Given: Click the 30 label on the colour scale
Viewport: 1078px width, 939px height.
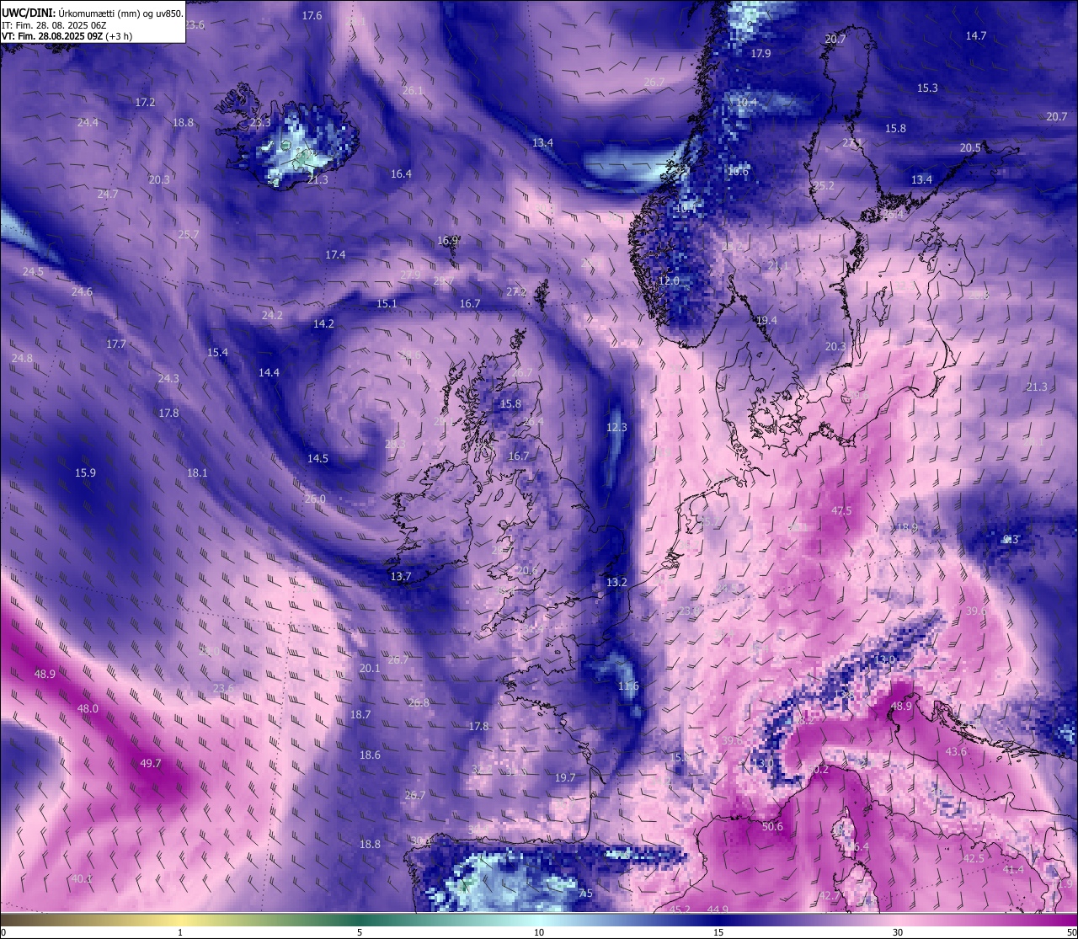Looking at the screenshot, I should pyautogui.click(x=898, y=932).
